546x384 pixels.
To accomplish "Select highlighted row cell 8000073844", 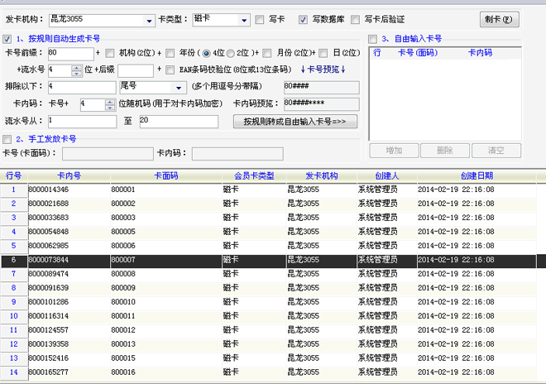I will (69, 260).
